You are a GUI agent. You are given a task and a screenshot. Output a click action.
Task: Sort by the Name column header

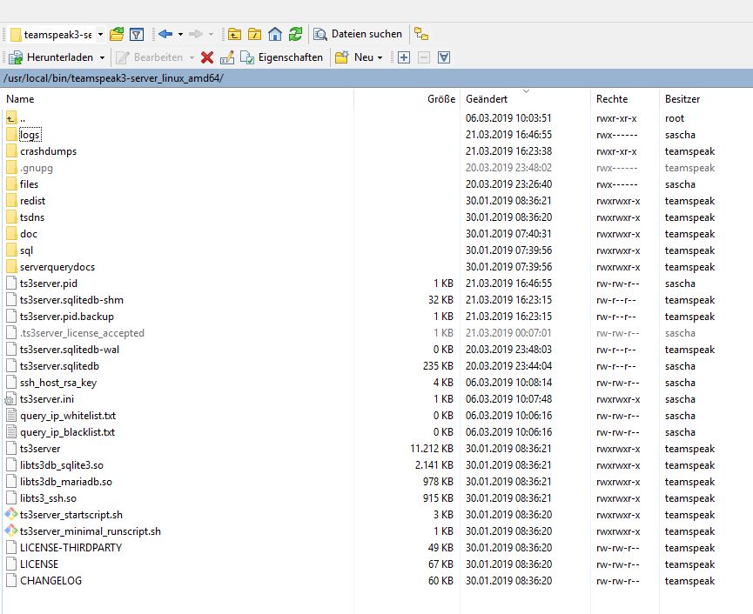coord(20,99)
